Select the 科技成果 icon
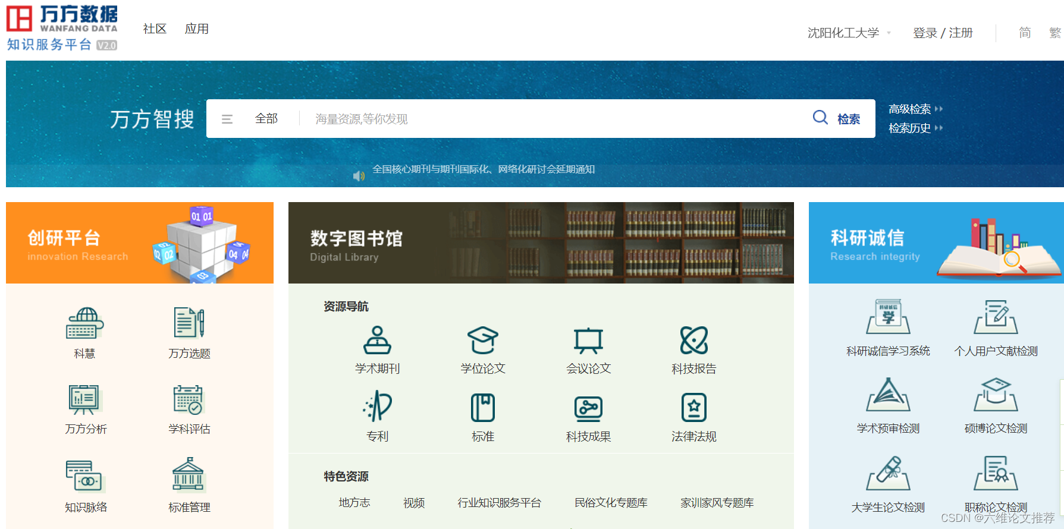This screenshot has height=529, width=1064. [x=588, y=408]
